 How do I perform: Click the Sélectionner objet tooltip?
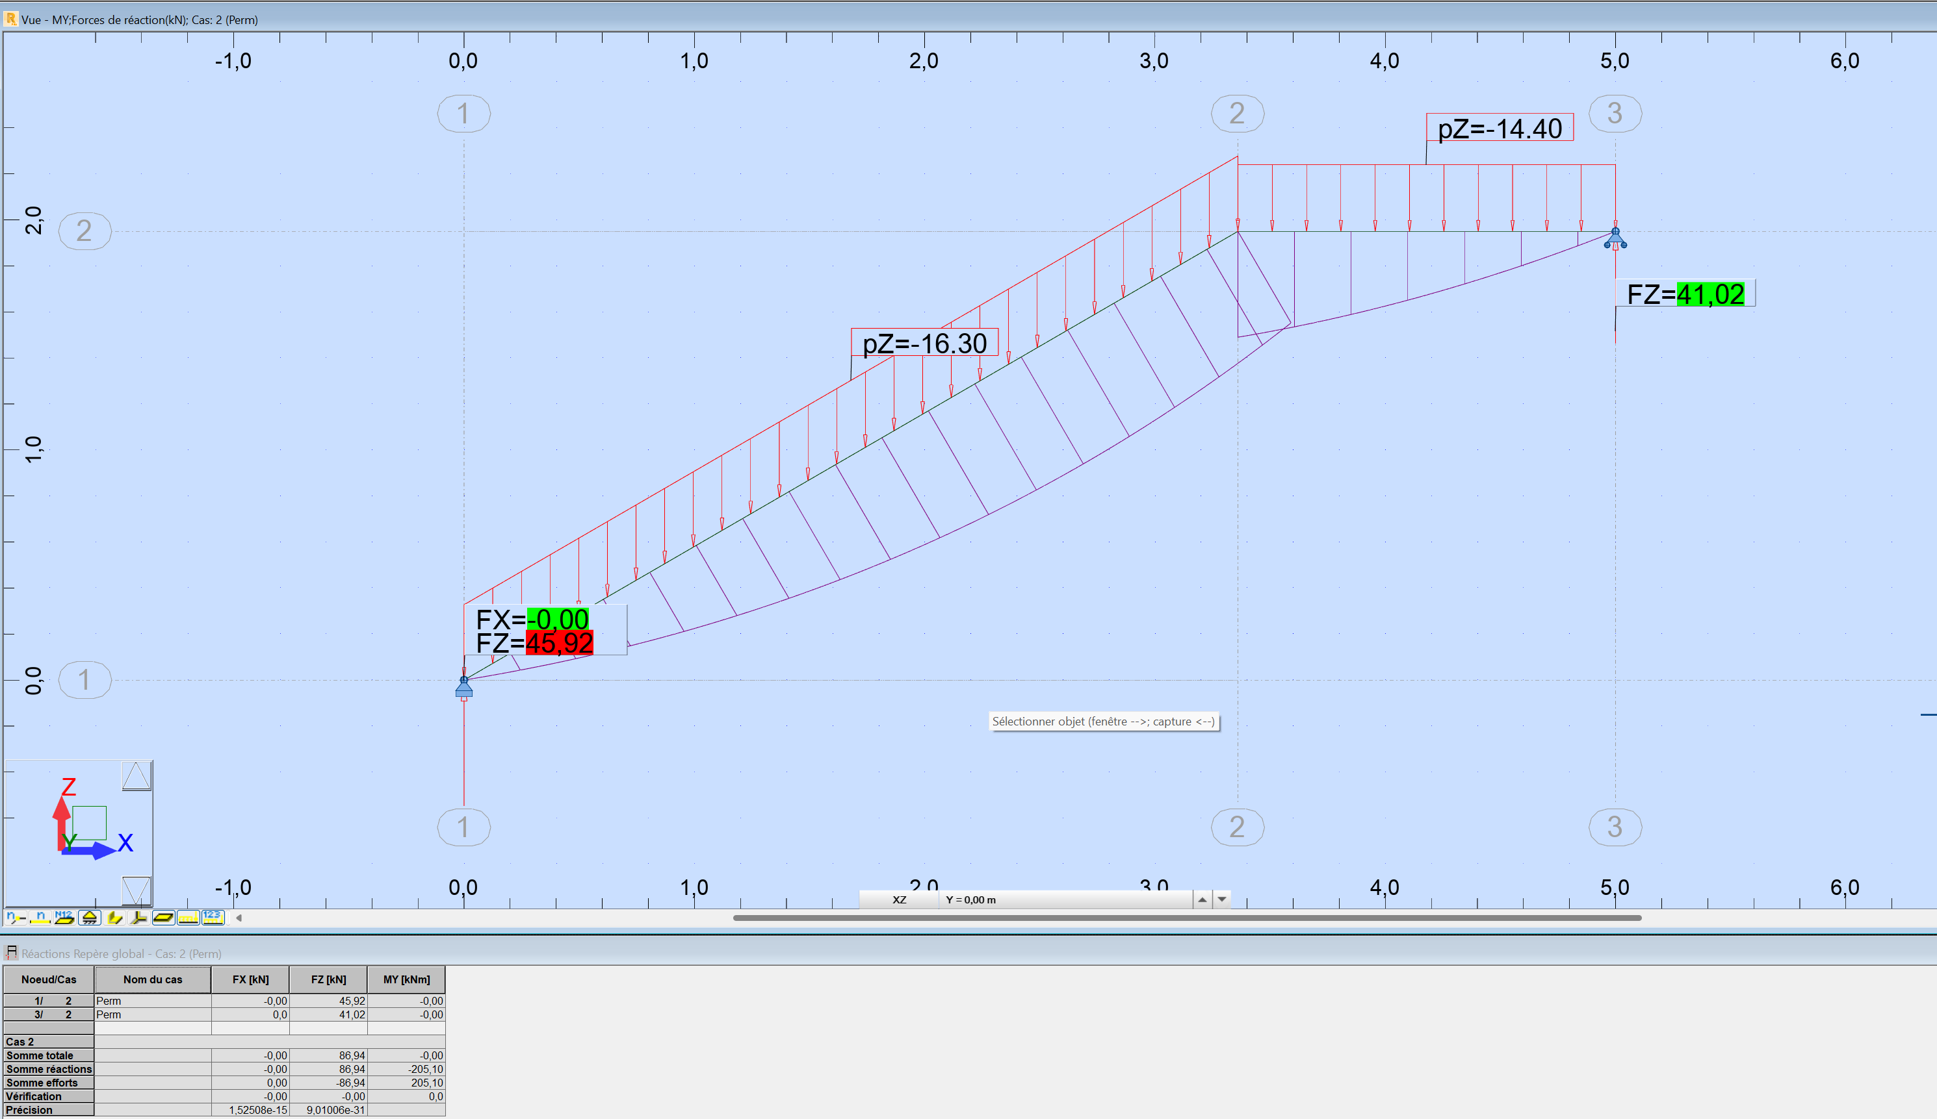tap(1103, 721)
